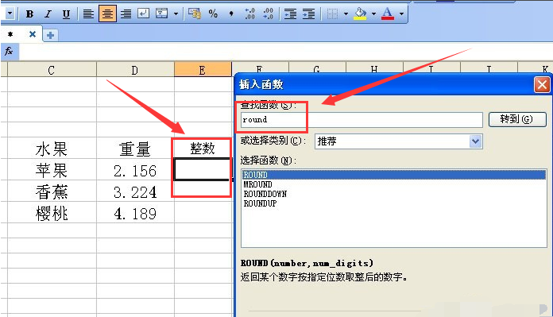Viewport: 553px width, 317px height.
Task: Click the fx insert function icon
Action: point(10,52)
